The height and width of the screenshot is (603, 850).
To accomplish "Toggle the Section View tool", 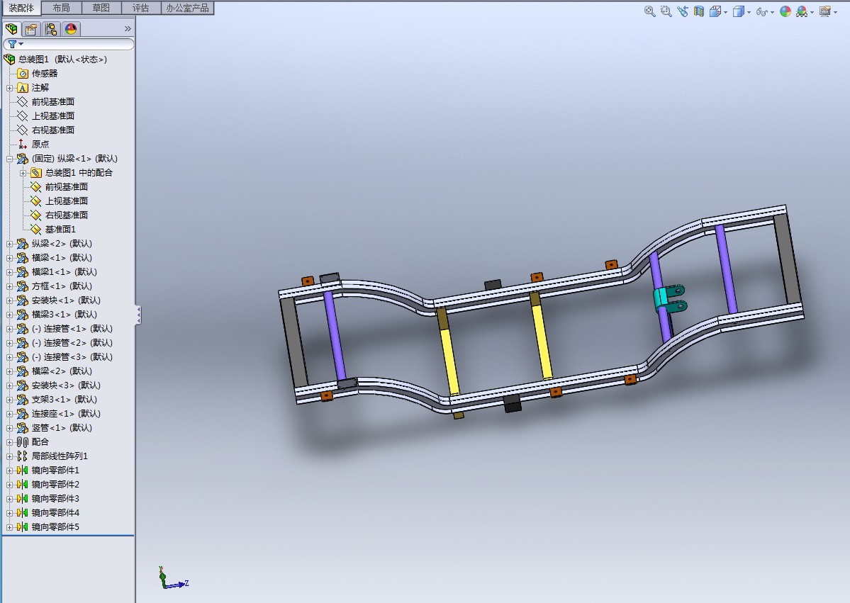I will pyautogui.click(x=699, y=11).
